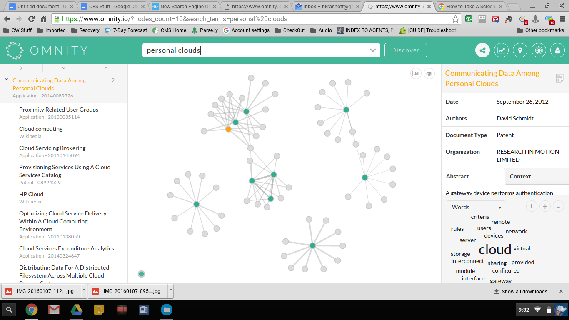Open Word app from the shelf
Viewport: 569px width, 320px height.
click(144, 310)
